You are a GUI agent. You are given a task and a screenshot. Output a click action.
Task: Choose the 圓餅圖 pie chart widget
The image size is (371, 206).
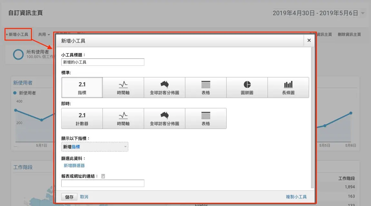pyautogui.click(x=247, y=87)
